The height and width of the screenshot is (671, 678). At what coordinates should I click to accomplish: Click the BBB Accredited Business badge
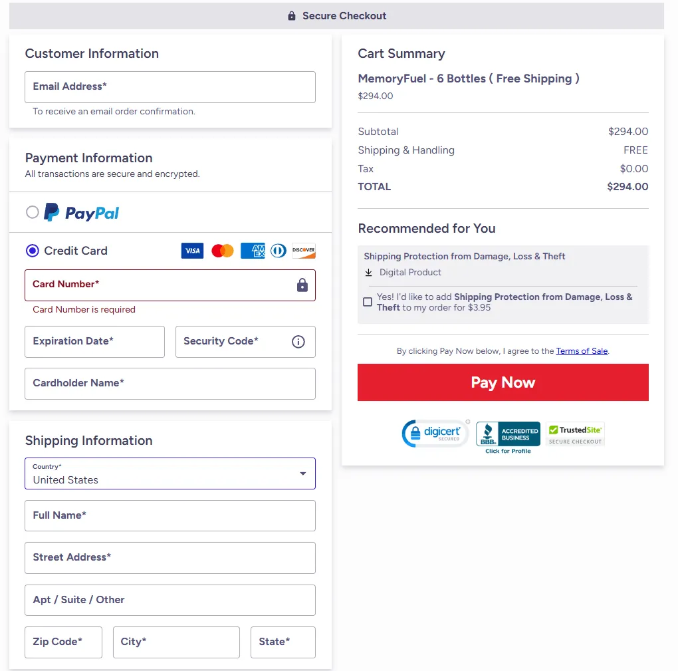pos(508,433)
